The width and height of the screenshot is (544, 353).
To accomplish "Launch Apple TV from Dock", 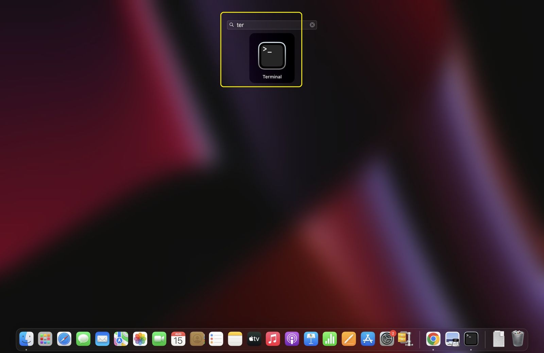I will pos(254,339).
